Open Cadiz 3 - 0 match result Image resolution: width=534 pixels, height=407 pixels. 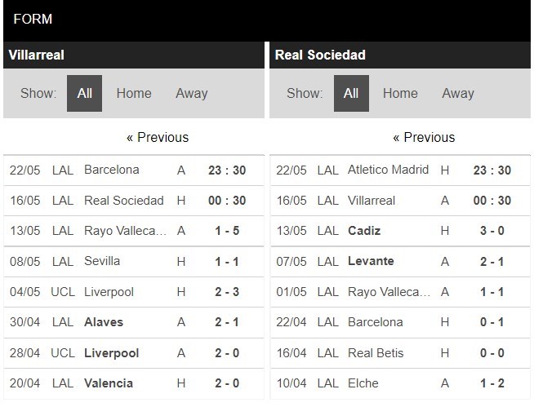400,231
